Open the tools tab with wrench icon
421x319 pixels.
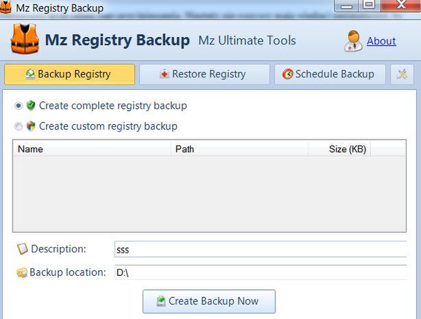point(402,75)
